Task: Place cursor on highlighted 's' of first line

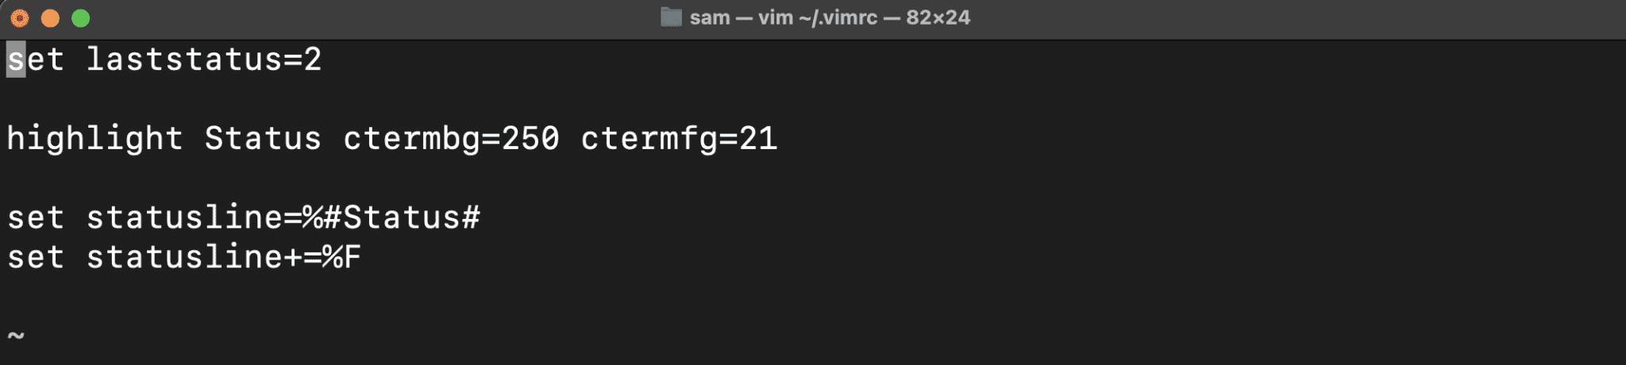Action: pyautogui.click(x=16, y=60)
